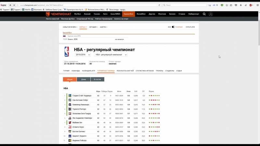
Task: Switch to the Статистика игроков tab
Action: tap(145, 71)
